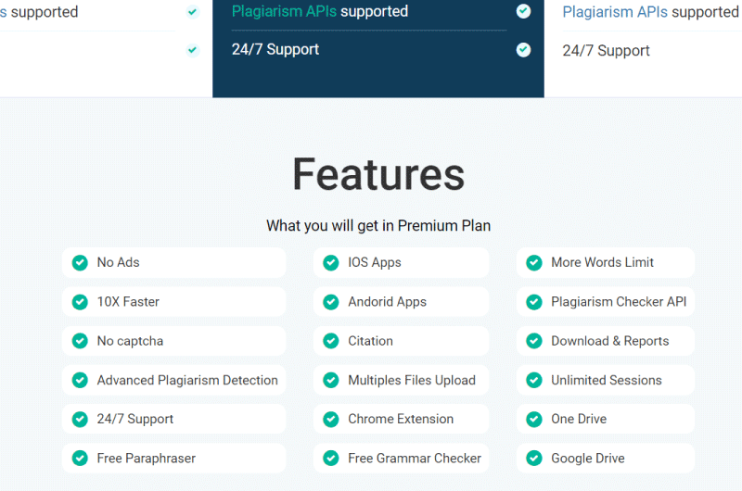This screenshot has width=742, height=491.
Task: Click the checkmark beside Download & Reports
Action: (534, 341)
